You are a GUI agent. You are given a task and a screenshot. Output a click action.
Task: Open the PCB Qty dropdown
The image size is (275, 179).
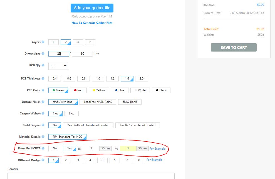point(59,66)
